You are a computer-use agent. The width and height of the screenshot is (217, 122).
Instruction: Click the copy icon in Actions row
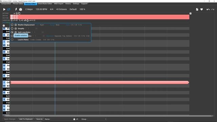(19, 14)
